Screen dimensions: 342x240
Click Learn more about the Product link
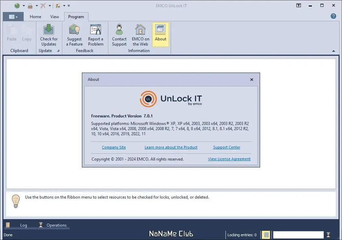tap(171, 147)
